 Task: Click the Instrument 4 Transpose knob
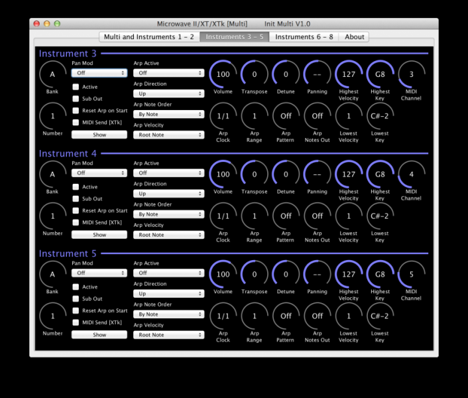tap(255, 174)
